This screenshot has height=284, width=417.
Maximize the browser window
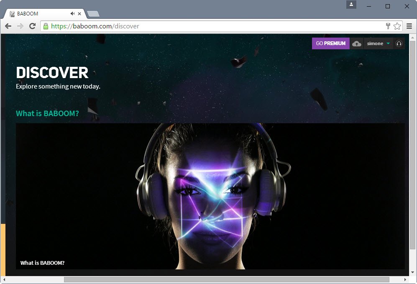point(388,6)
